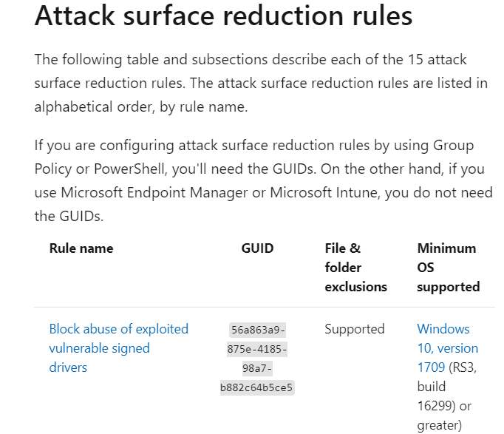Click the Attack surface reduction rules heading

(223, 17)
